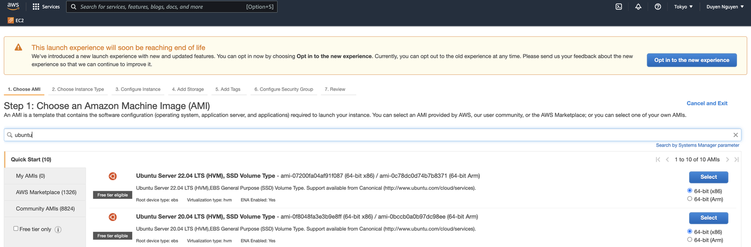The image size is (751, 247).
Task: Click Opt in to the new experience
Action: pyautogui.click(x=691, y=60)
